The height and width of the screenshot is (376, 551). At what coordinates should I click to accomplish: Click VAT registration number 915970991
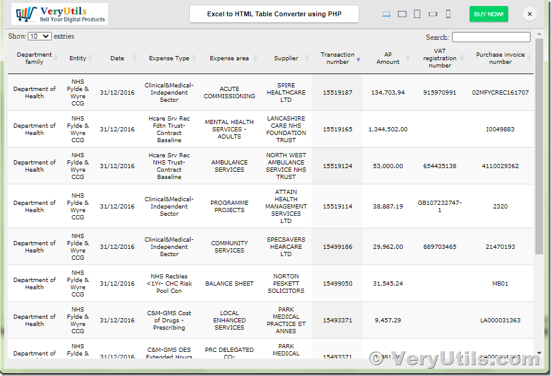pos(439,92)
